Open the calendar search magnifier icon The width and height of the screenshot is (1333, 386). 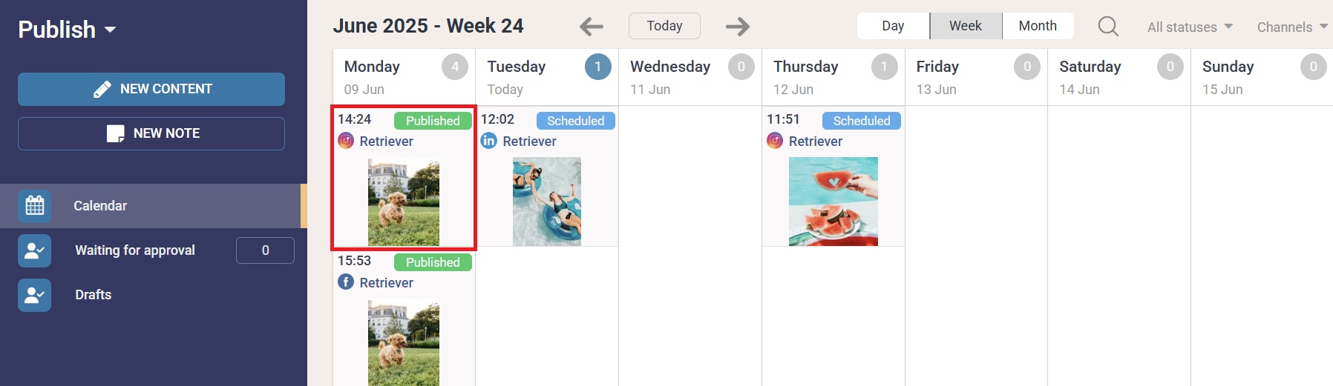pos(1108,27)
